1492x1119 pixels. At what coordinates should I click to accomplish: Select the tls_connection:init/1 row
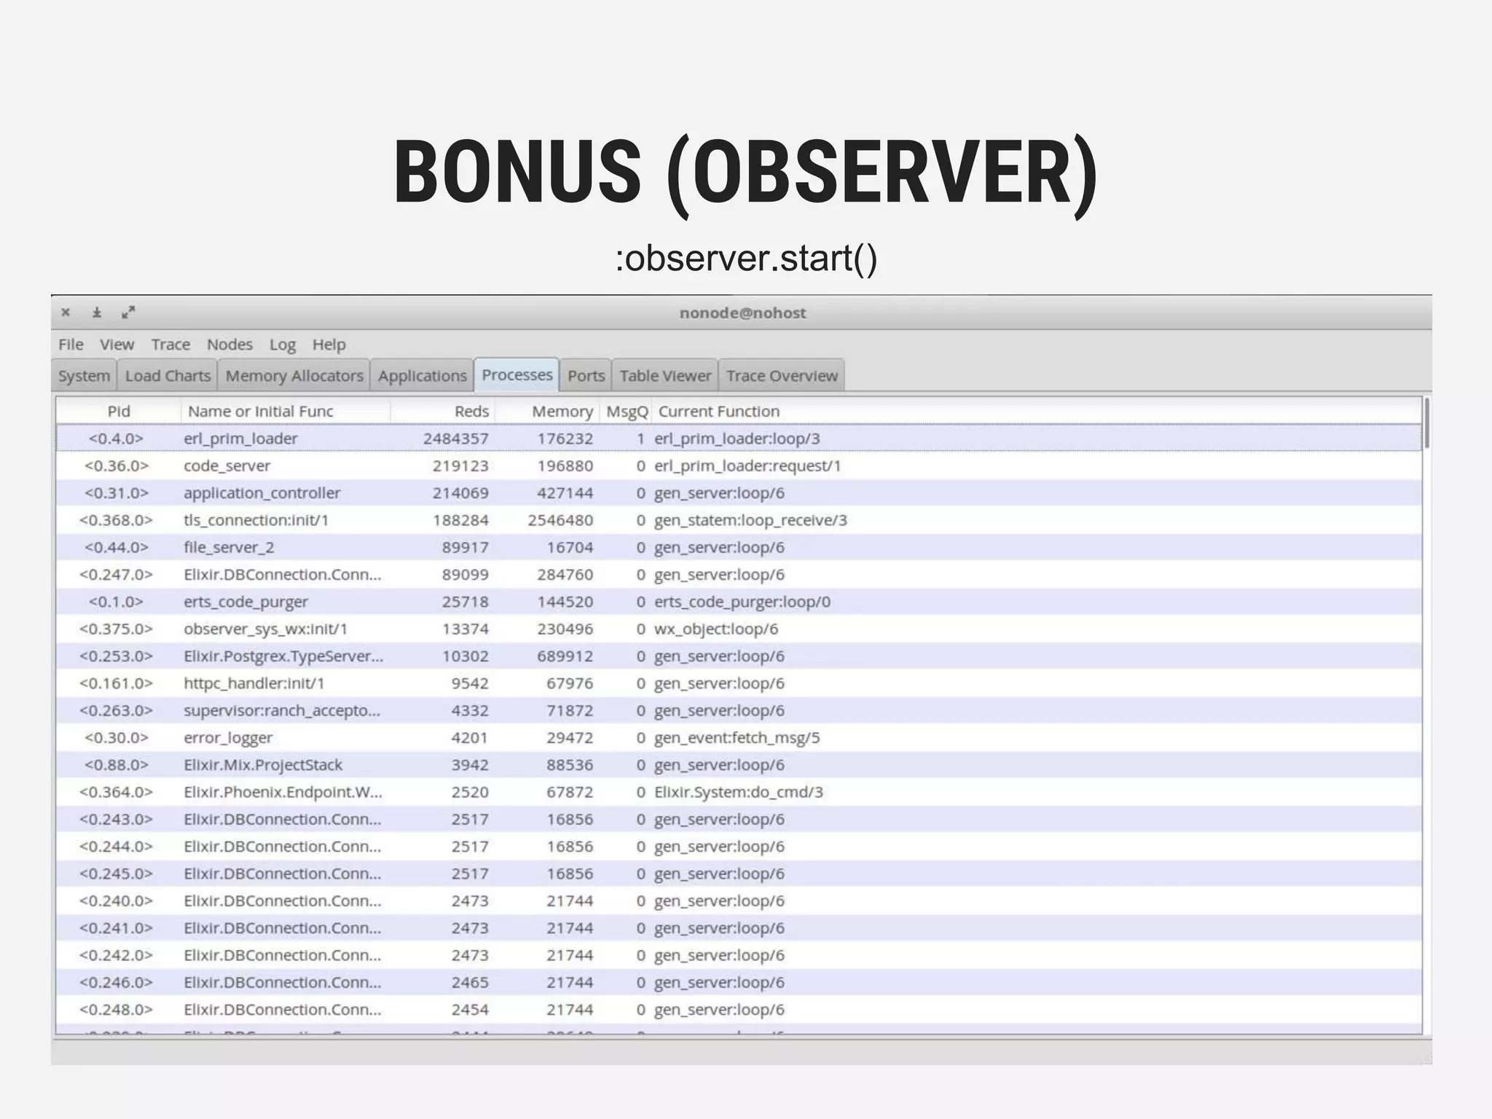point(739,520)
